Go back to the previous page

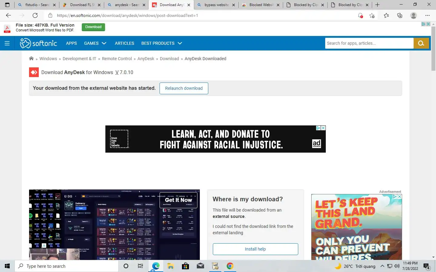8,15
